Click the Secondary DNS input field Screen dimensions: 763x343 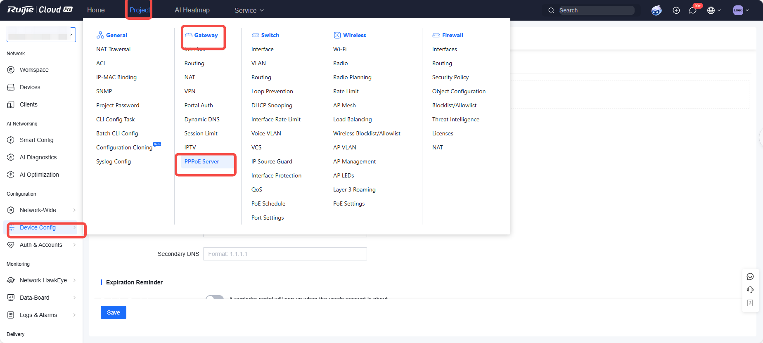[x=285, y=254]
